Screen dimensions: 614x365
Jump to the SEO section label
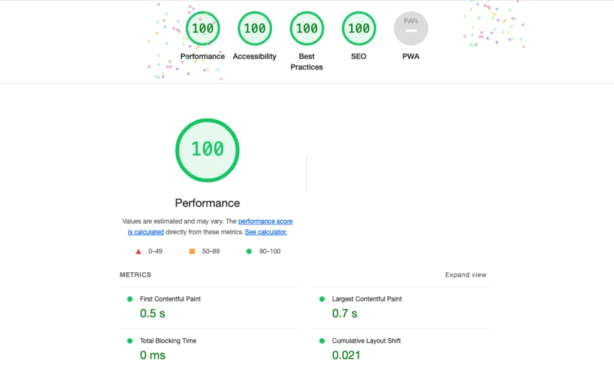(359, 57)
